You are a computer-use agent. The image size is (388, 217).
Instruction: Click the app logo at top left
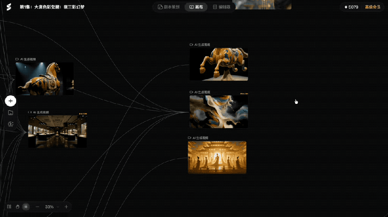(9, 7)
